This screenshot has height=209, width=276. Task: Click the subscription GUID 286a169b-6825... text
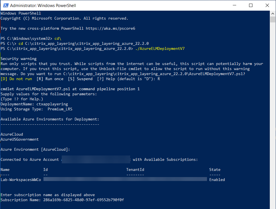pyautogui.click(x=84, y=200)
